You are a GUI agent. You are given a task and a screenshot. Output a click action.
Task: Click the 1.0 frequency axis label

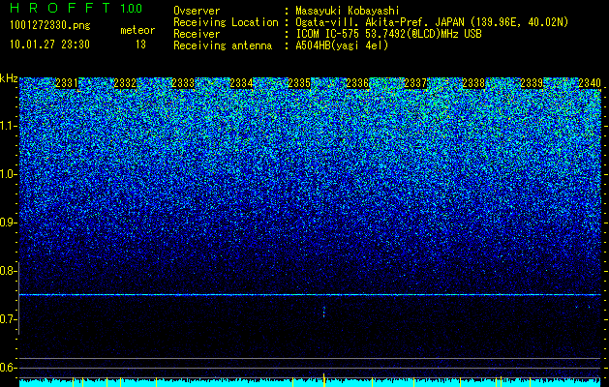(x=8, y=174)
